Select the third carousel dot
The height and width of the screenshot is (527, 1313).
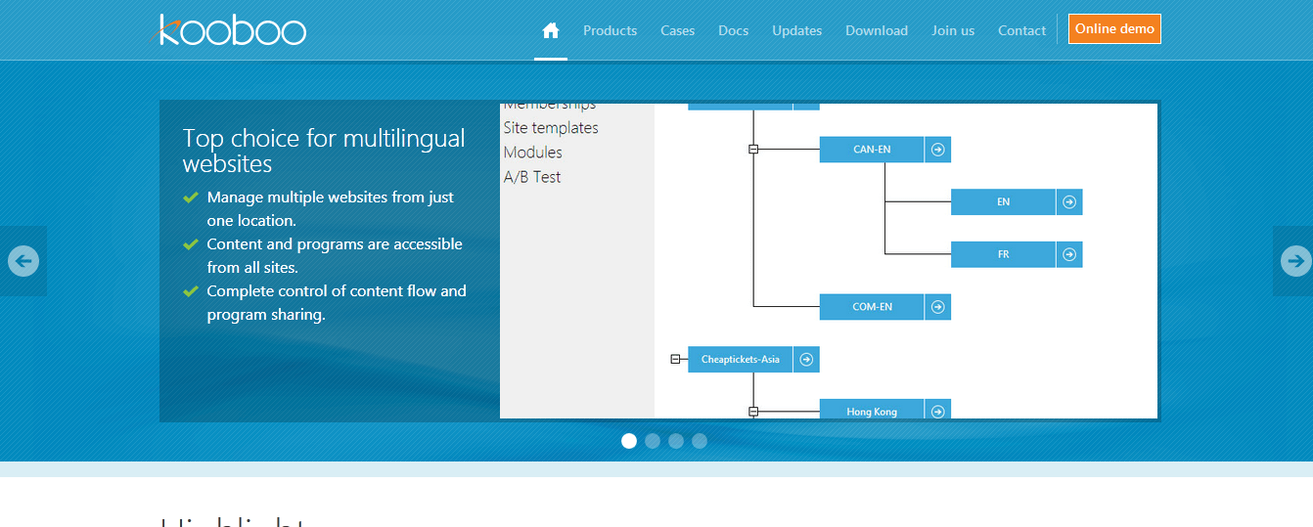pos(676,441)
